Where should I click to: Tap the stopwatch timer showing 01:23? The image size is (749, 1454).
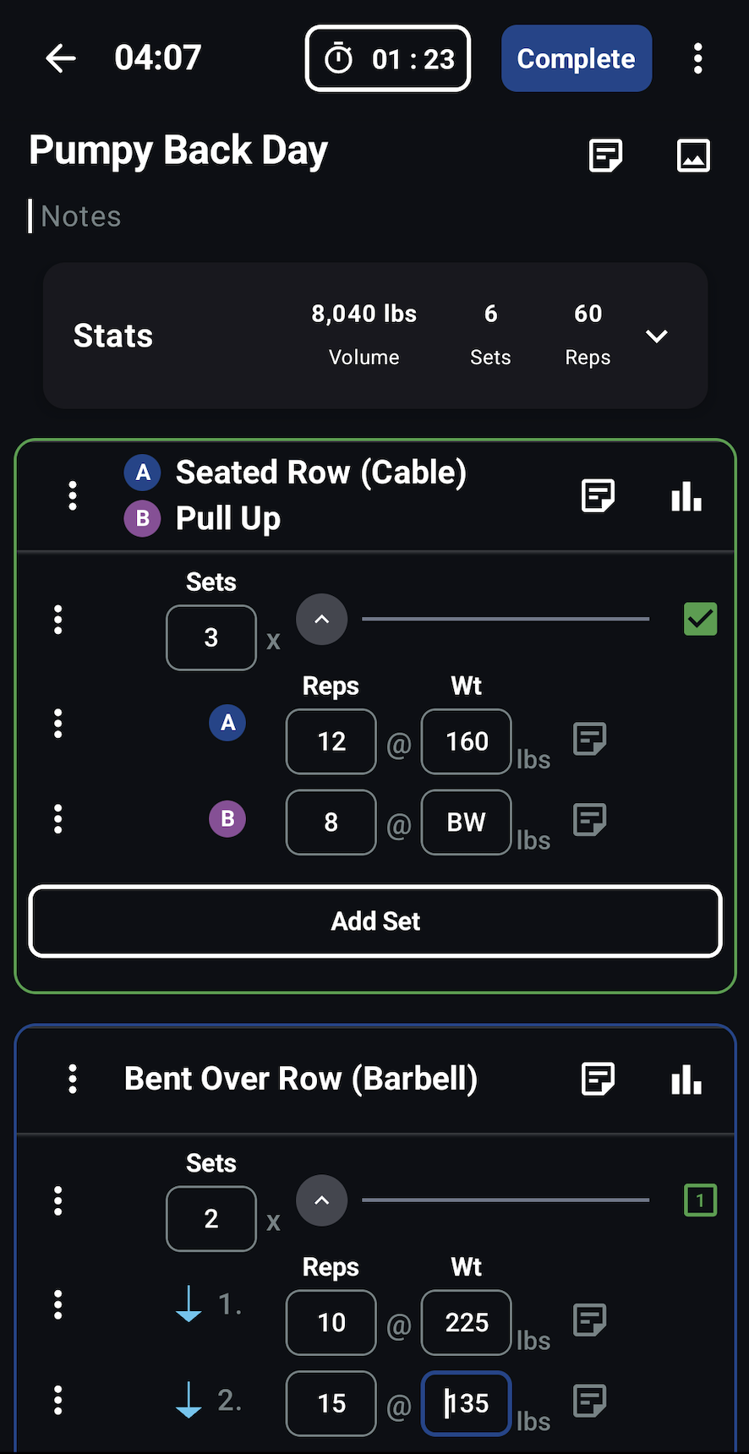[x=387, y=58]
